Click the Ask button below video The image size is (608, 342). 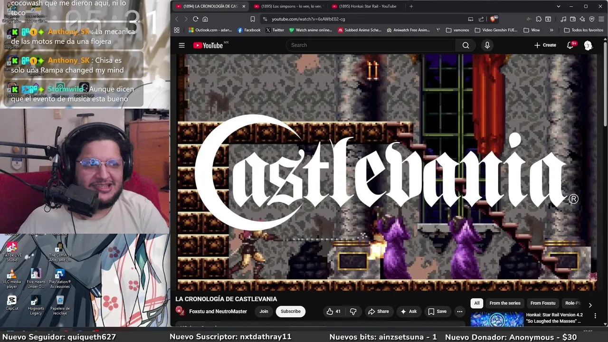[408, 312]
